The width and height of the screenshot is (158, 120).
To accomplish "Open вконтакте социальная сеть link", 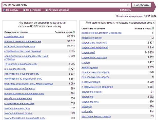I will pos(20,46).
